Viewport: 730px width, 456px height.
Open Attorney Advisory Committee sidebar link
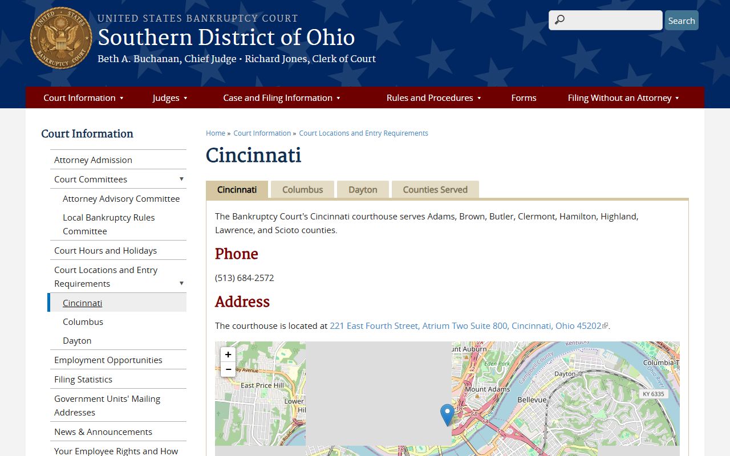tap(121, 198)
